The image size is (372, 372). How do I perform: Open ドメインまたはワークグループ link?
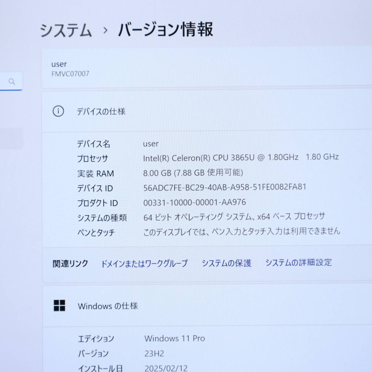coord(144,263)
